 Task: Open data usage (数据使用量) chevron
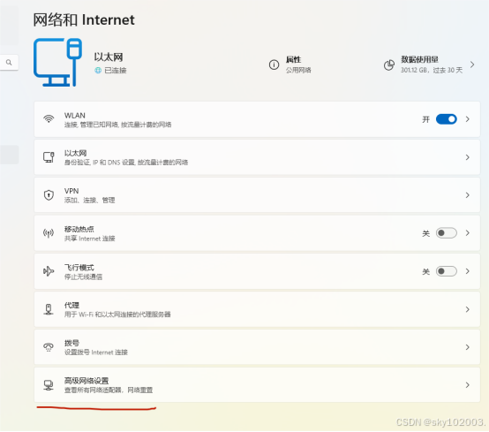coord(472,64)
